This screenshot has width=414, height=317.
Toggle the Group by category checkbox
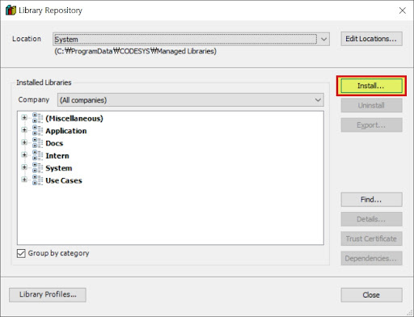tap(21, 253)
